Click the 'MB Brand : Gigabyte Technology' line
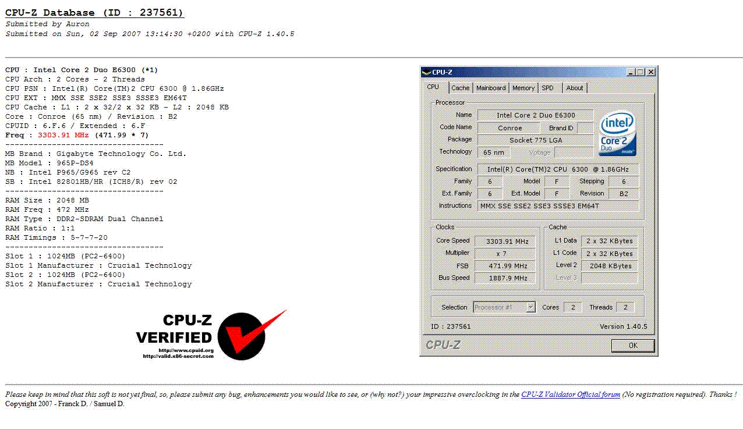 click(x=96, y=154)
